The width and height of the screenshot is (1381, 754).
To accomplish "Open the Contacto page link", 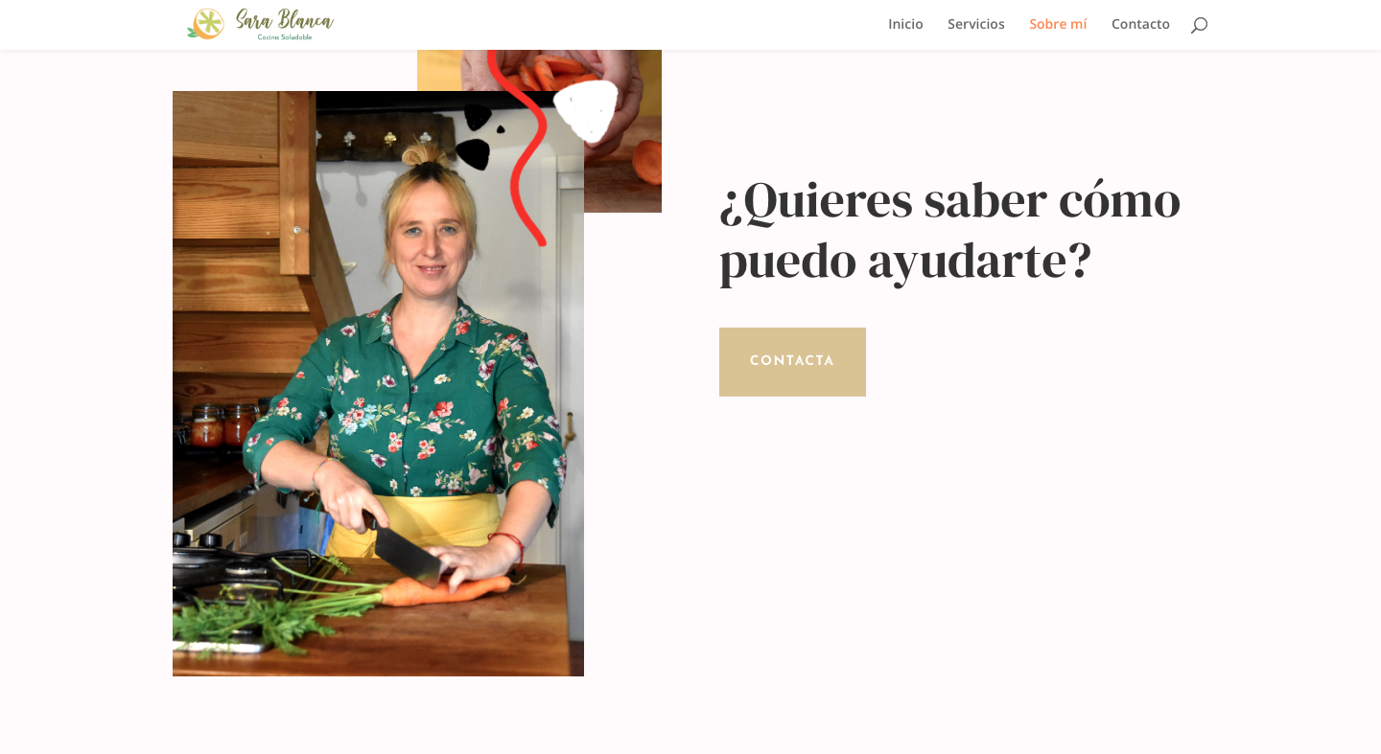I will pos(1140,24).
